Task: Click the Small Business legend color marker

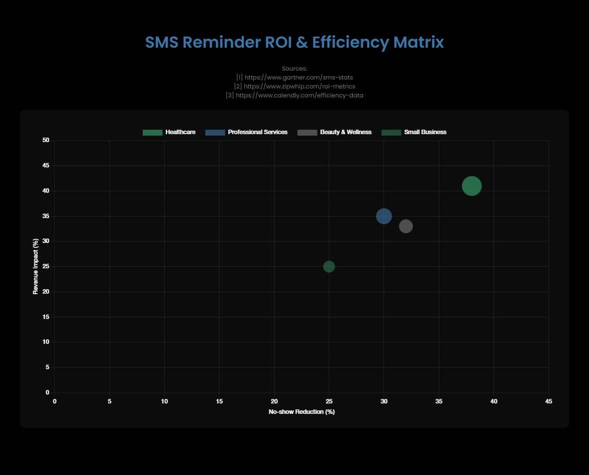Action: point(392,132)
